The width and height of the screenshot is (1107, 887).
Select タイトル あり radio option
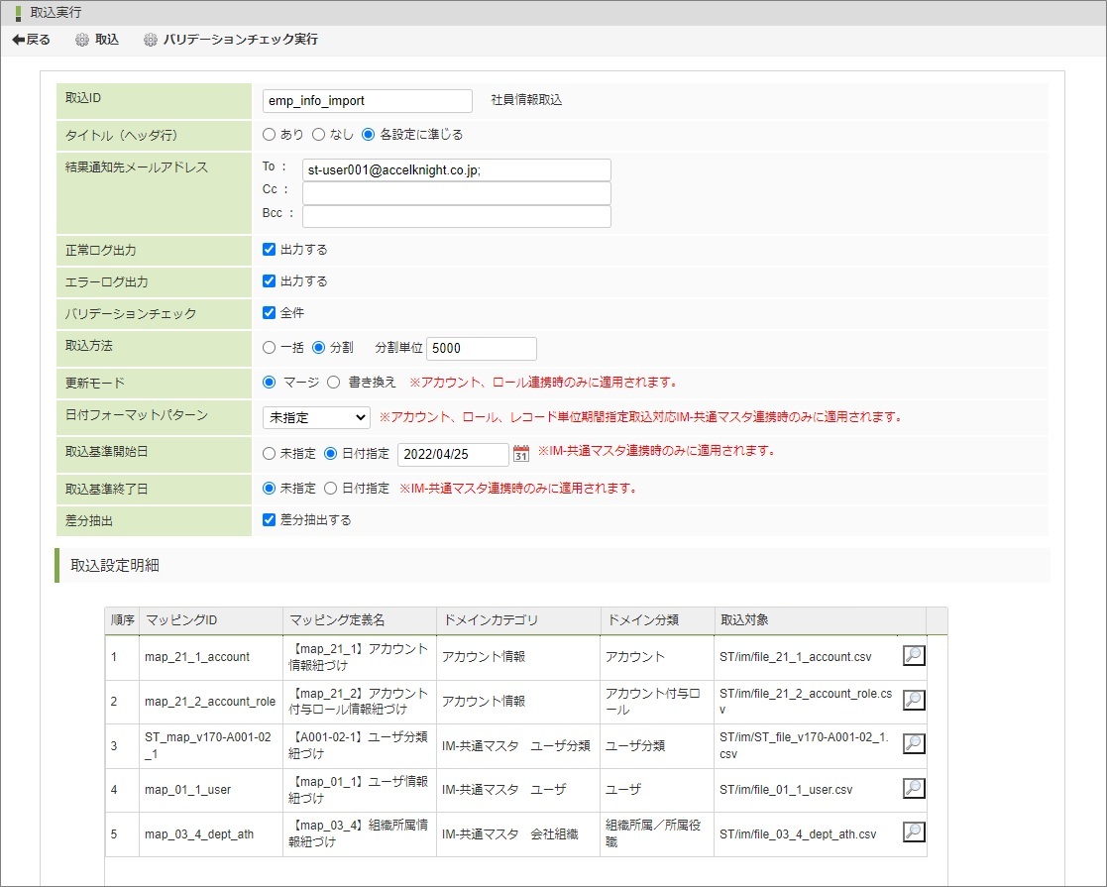pyautogui.click(x=269, y=134)
